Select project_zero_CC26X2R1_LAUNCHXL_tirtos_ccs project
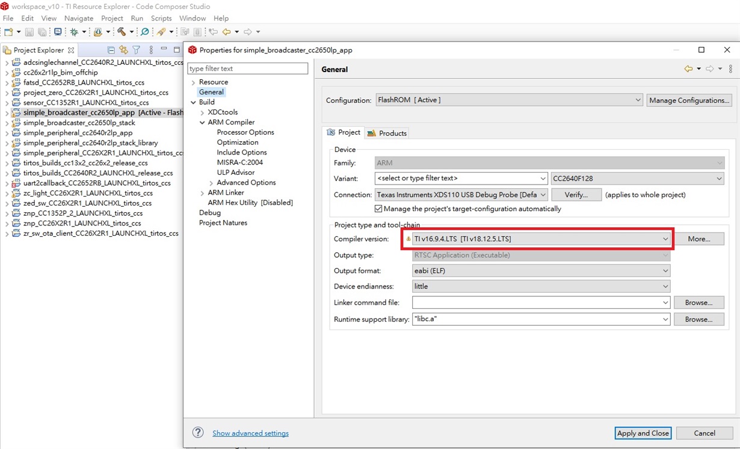The width and height of the screenshot is (740, 449). coord(96,93)
